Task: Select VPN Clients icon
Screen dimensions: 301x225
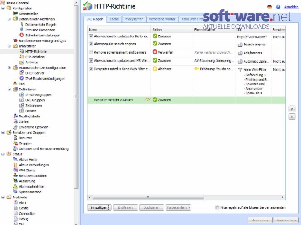Action: [x=15, y=170]
